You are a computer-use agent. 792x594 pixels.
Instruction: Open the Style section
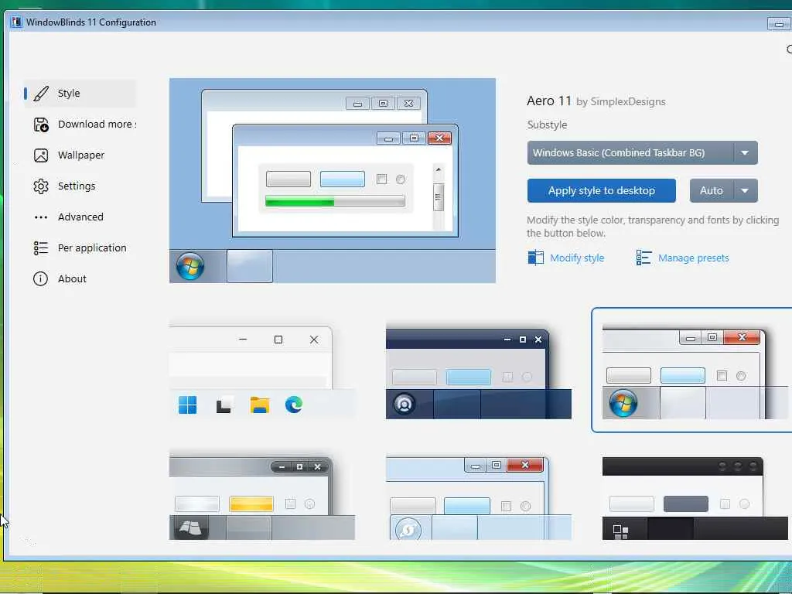click(x=80, y=94)
